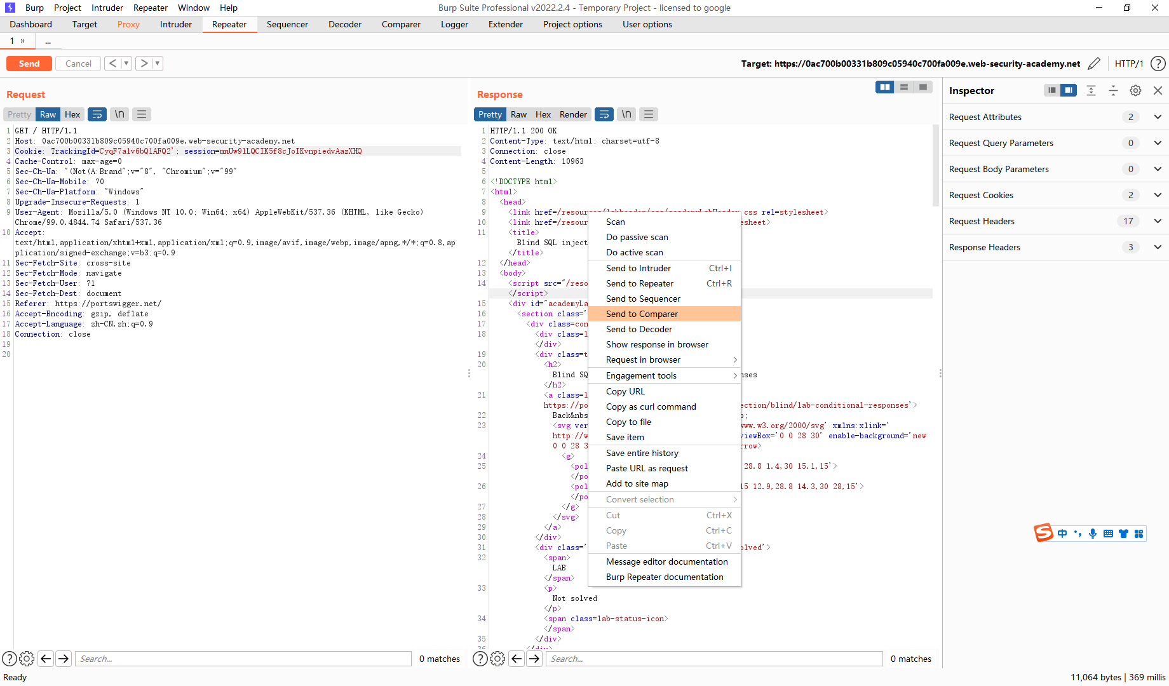Image resolution: width=1169 pixels, height=686 pixels.
Task: Switch to tabbed combined layout view
Action: click(x=923, y=87)
